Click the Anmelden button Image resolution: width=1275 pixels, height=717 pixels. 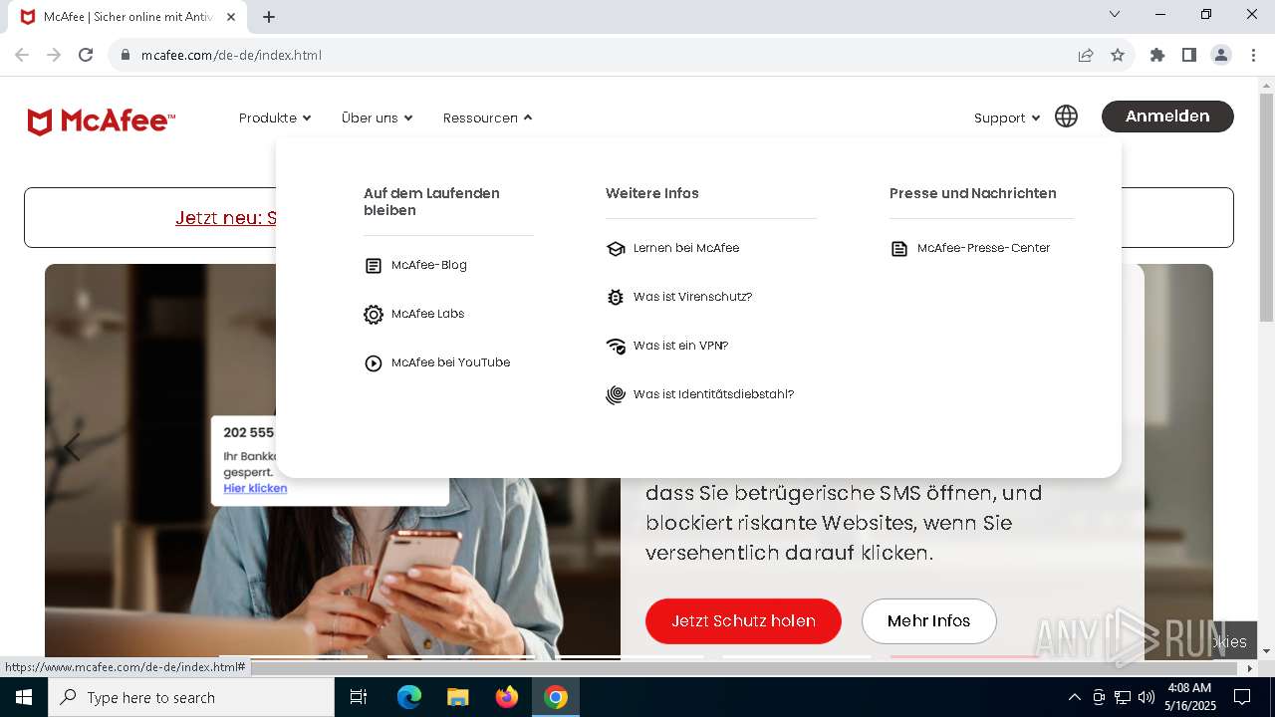tap(1167, 117)
